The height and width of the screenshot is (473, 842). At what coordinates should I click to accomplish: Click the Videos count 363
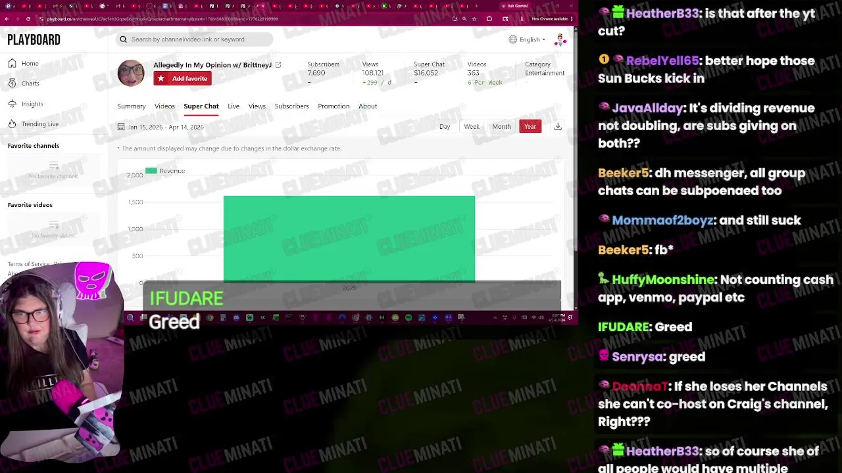pyautogui.click(x=473, y=73)
